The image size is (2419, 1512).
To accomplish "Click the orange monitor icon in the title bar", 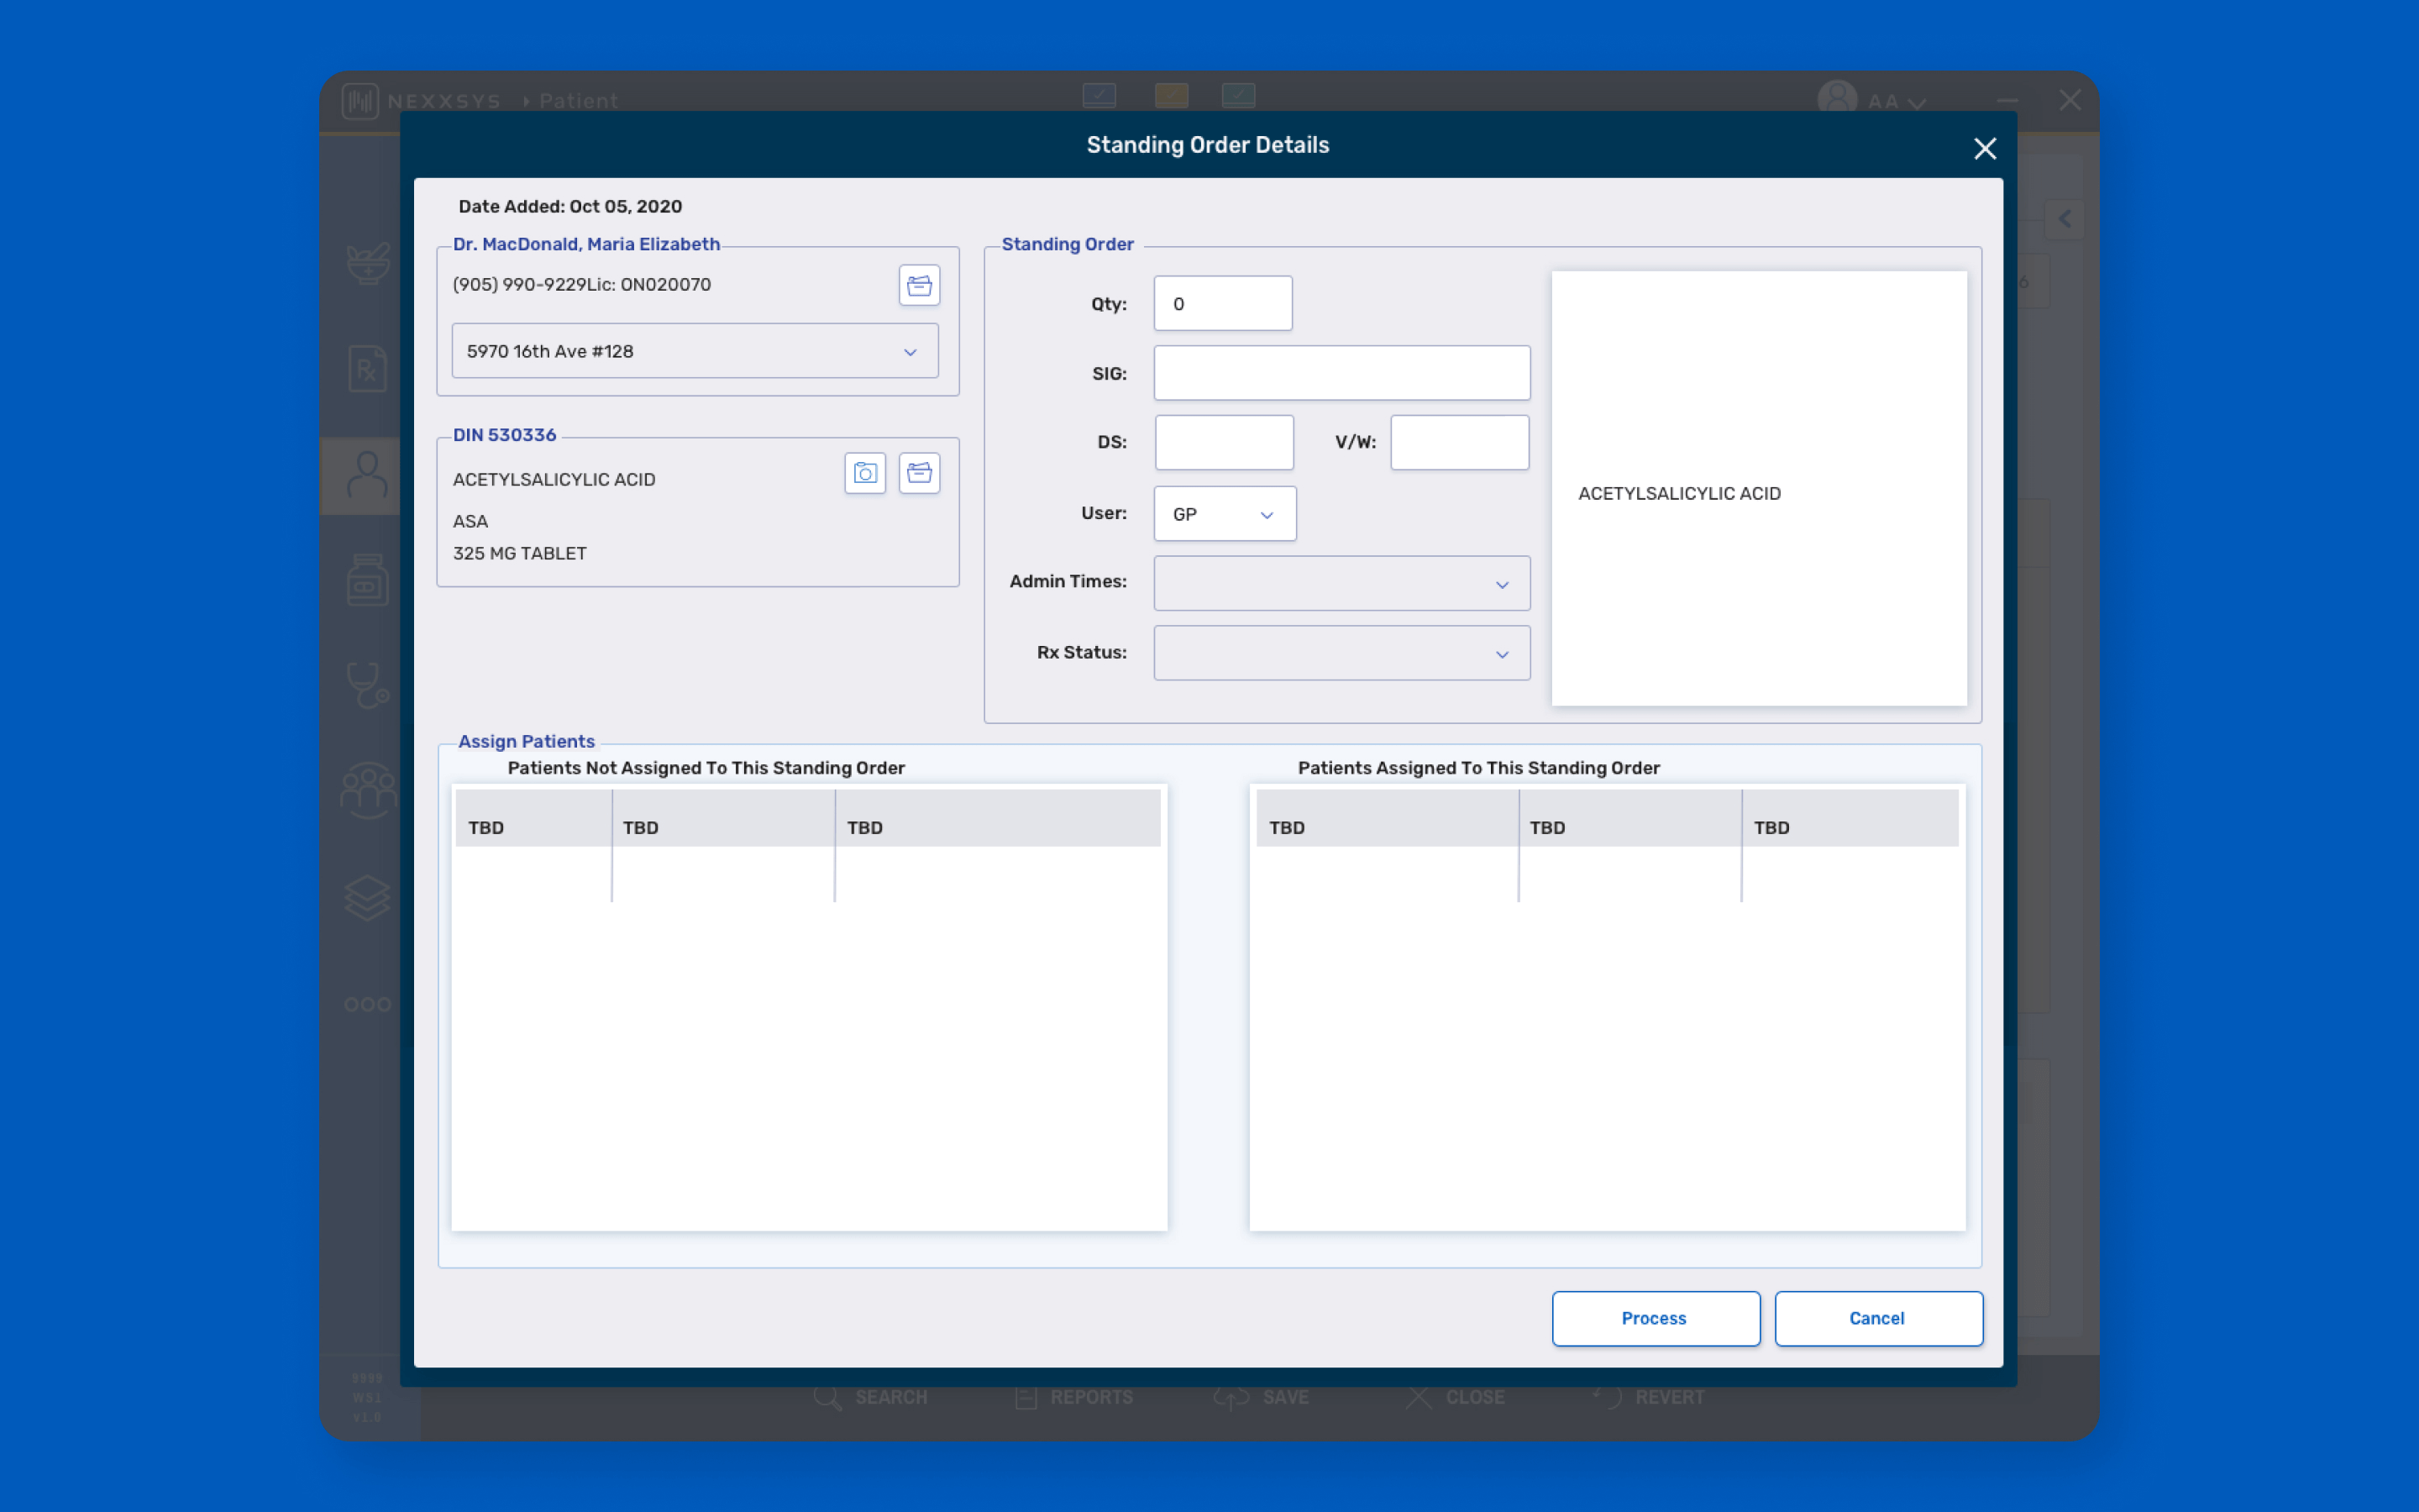I will click(1172, 96).
